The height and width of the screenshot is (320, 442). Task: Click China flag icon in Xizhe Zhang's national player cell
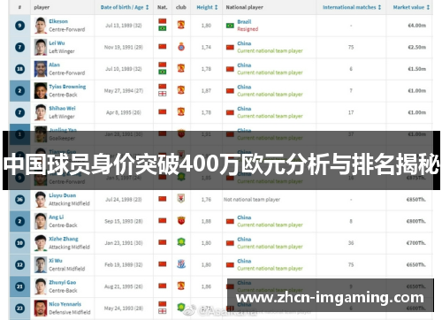point(230,243)
